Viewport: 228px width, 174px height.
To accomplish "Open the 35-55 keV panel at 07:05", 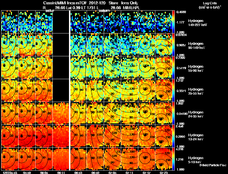I will click(x=113, y=90).
